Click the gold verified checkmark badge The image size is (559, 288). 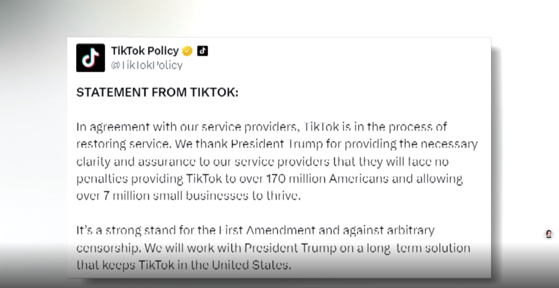pyautogui.click(x=187, y=51)
